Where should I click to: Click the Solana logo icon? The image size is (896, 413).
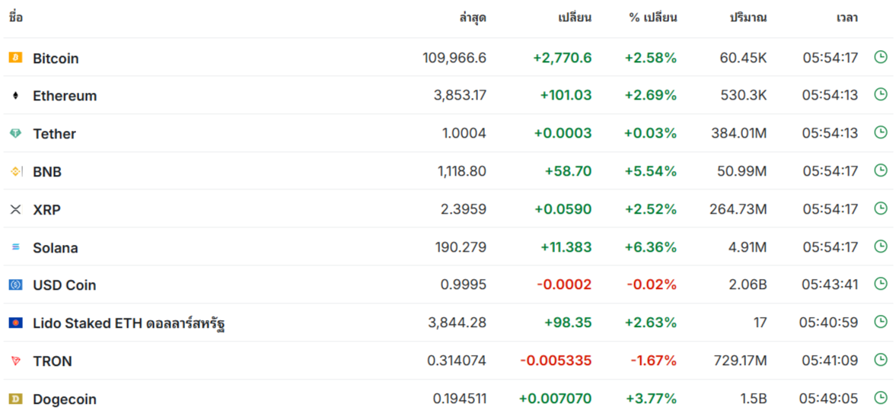coord(15,247)
